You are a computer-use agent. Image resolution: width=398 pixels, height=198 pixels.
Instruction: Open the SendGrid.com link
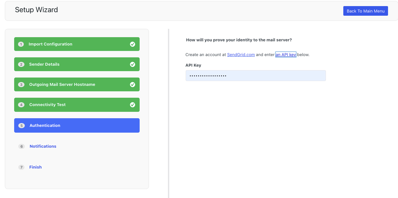pyautogui.click(x=241, y=55)
